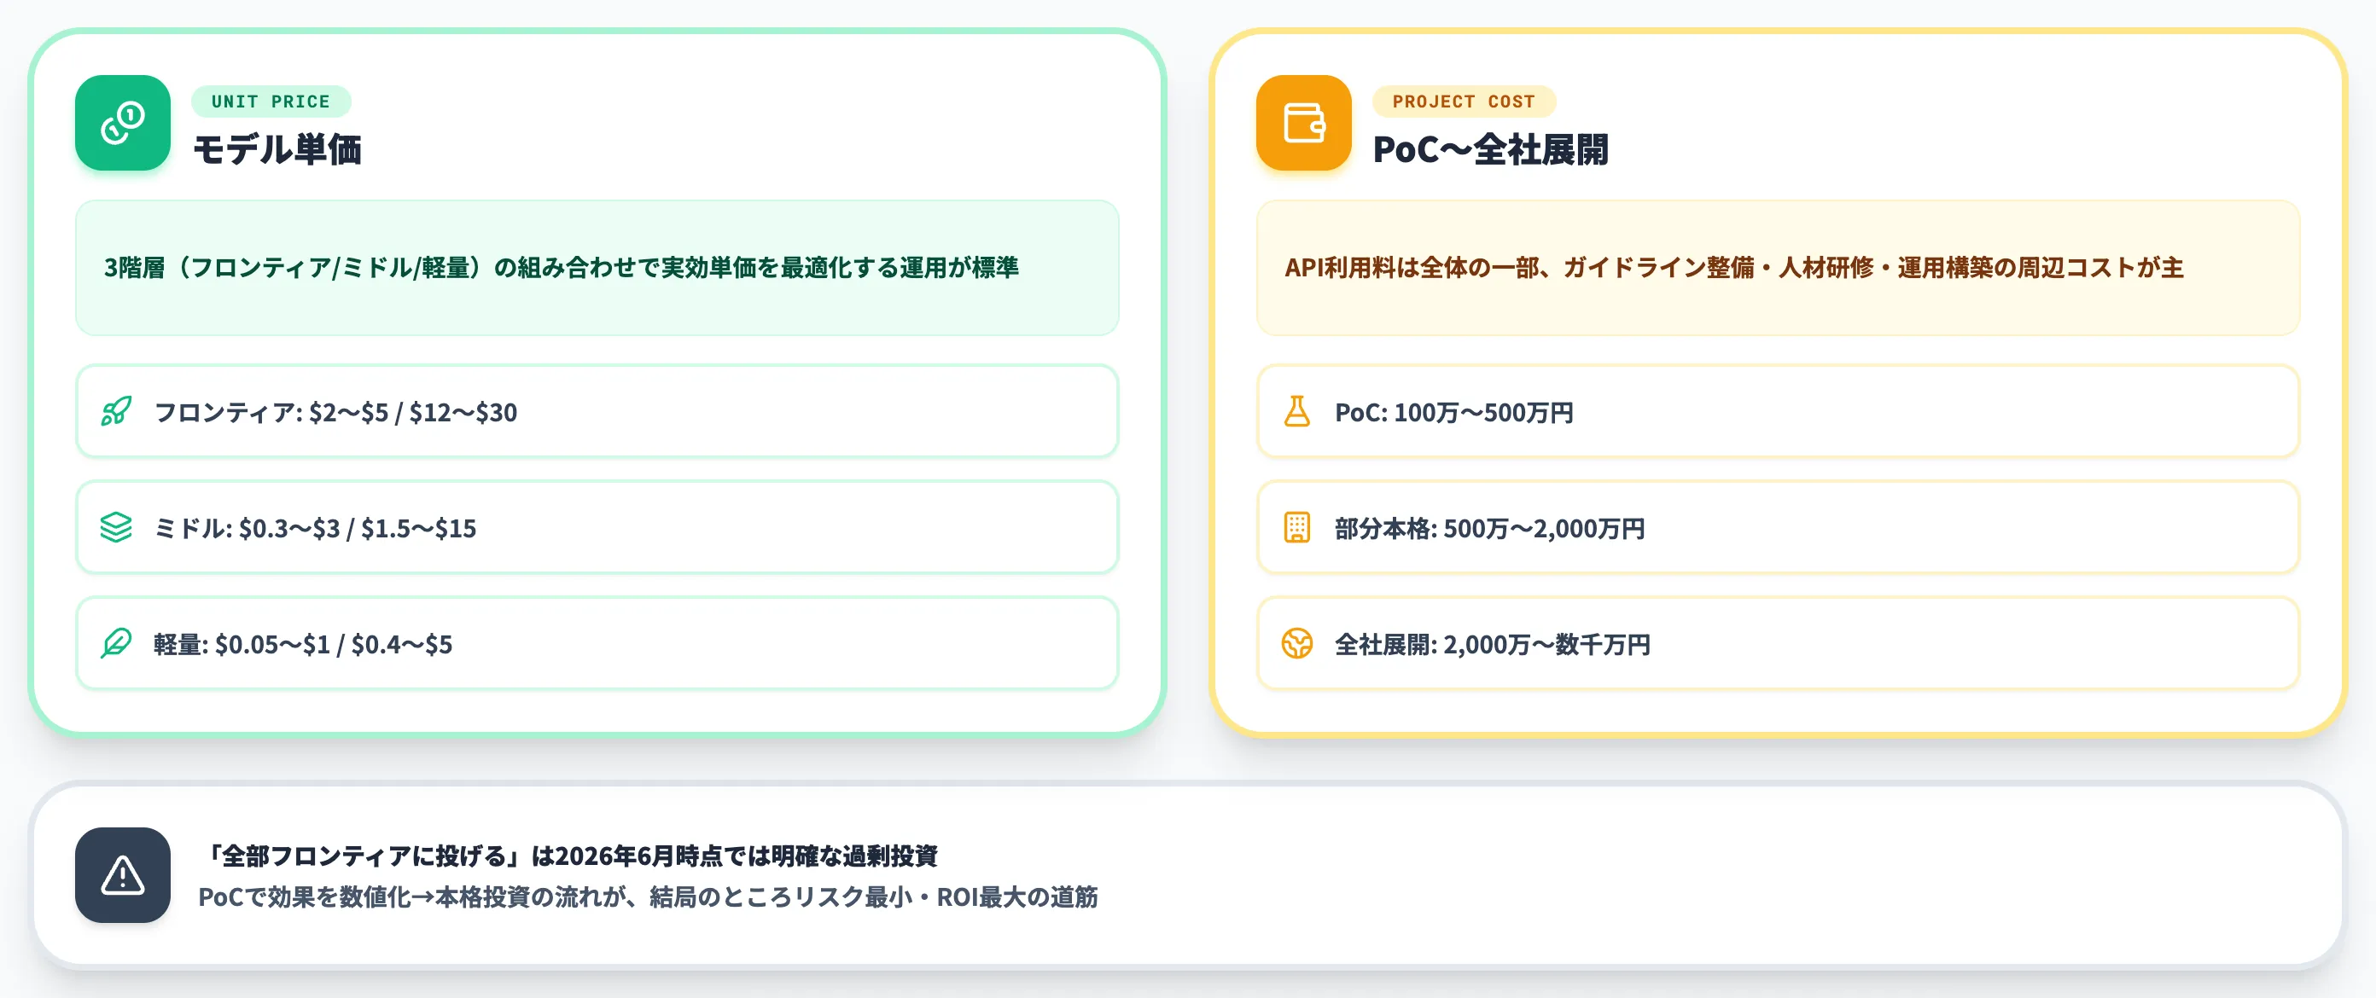This screenshot has height=998, width=2376.
Task: Click the gray line PoCで効果を数値化→本格投資
Action: (649, 896)
